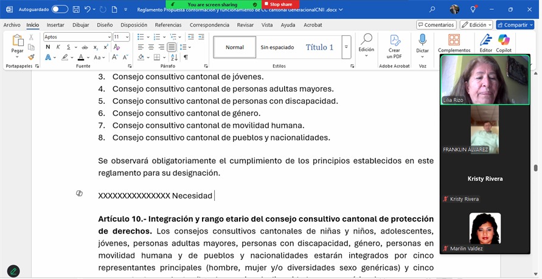Toggle strikethrough formatting
Image resolution: width=542 pixels, height=279 pixels.
[85, 47]
